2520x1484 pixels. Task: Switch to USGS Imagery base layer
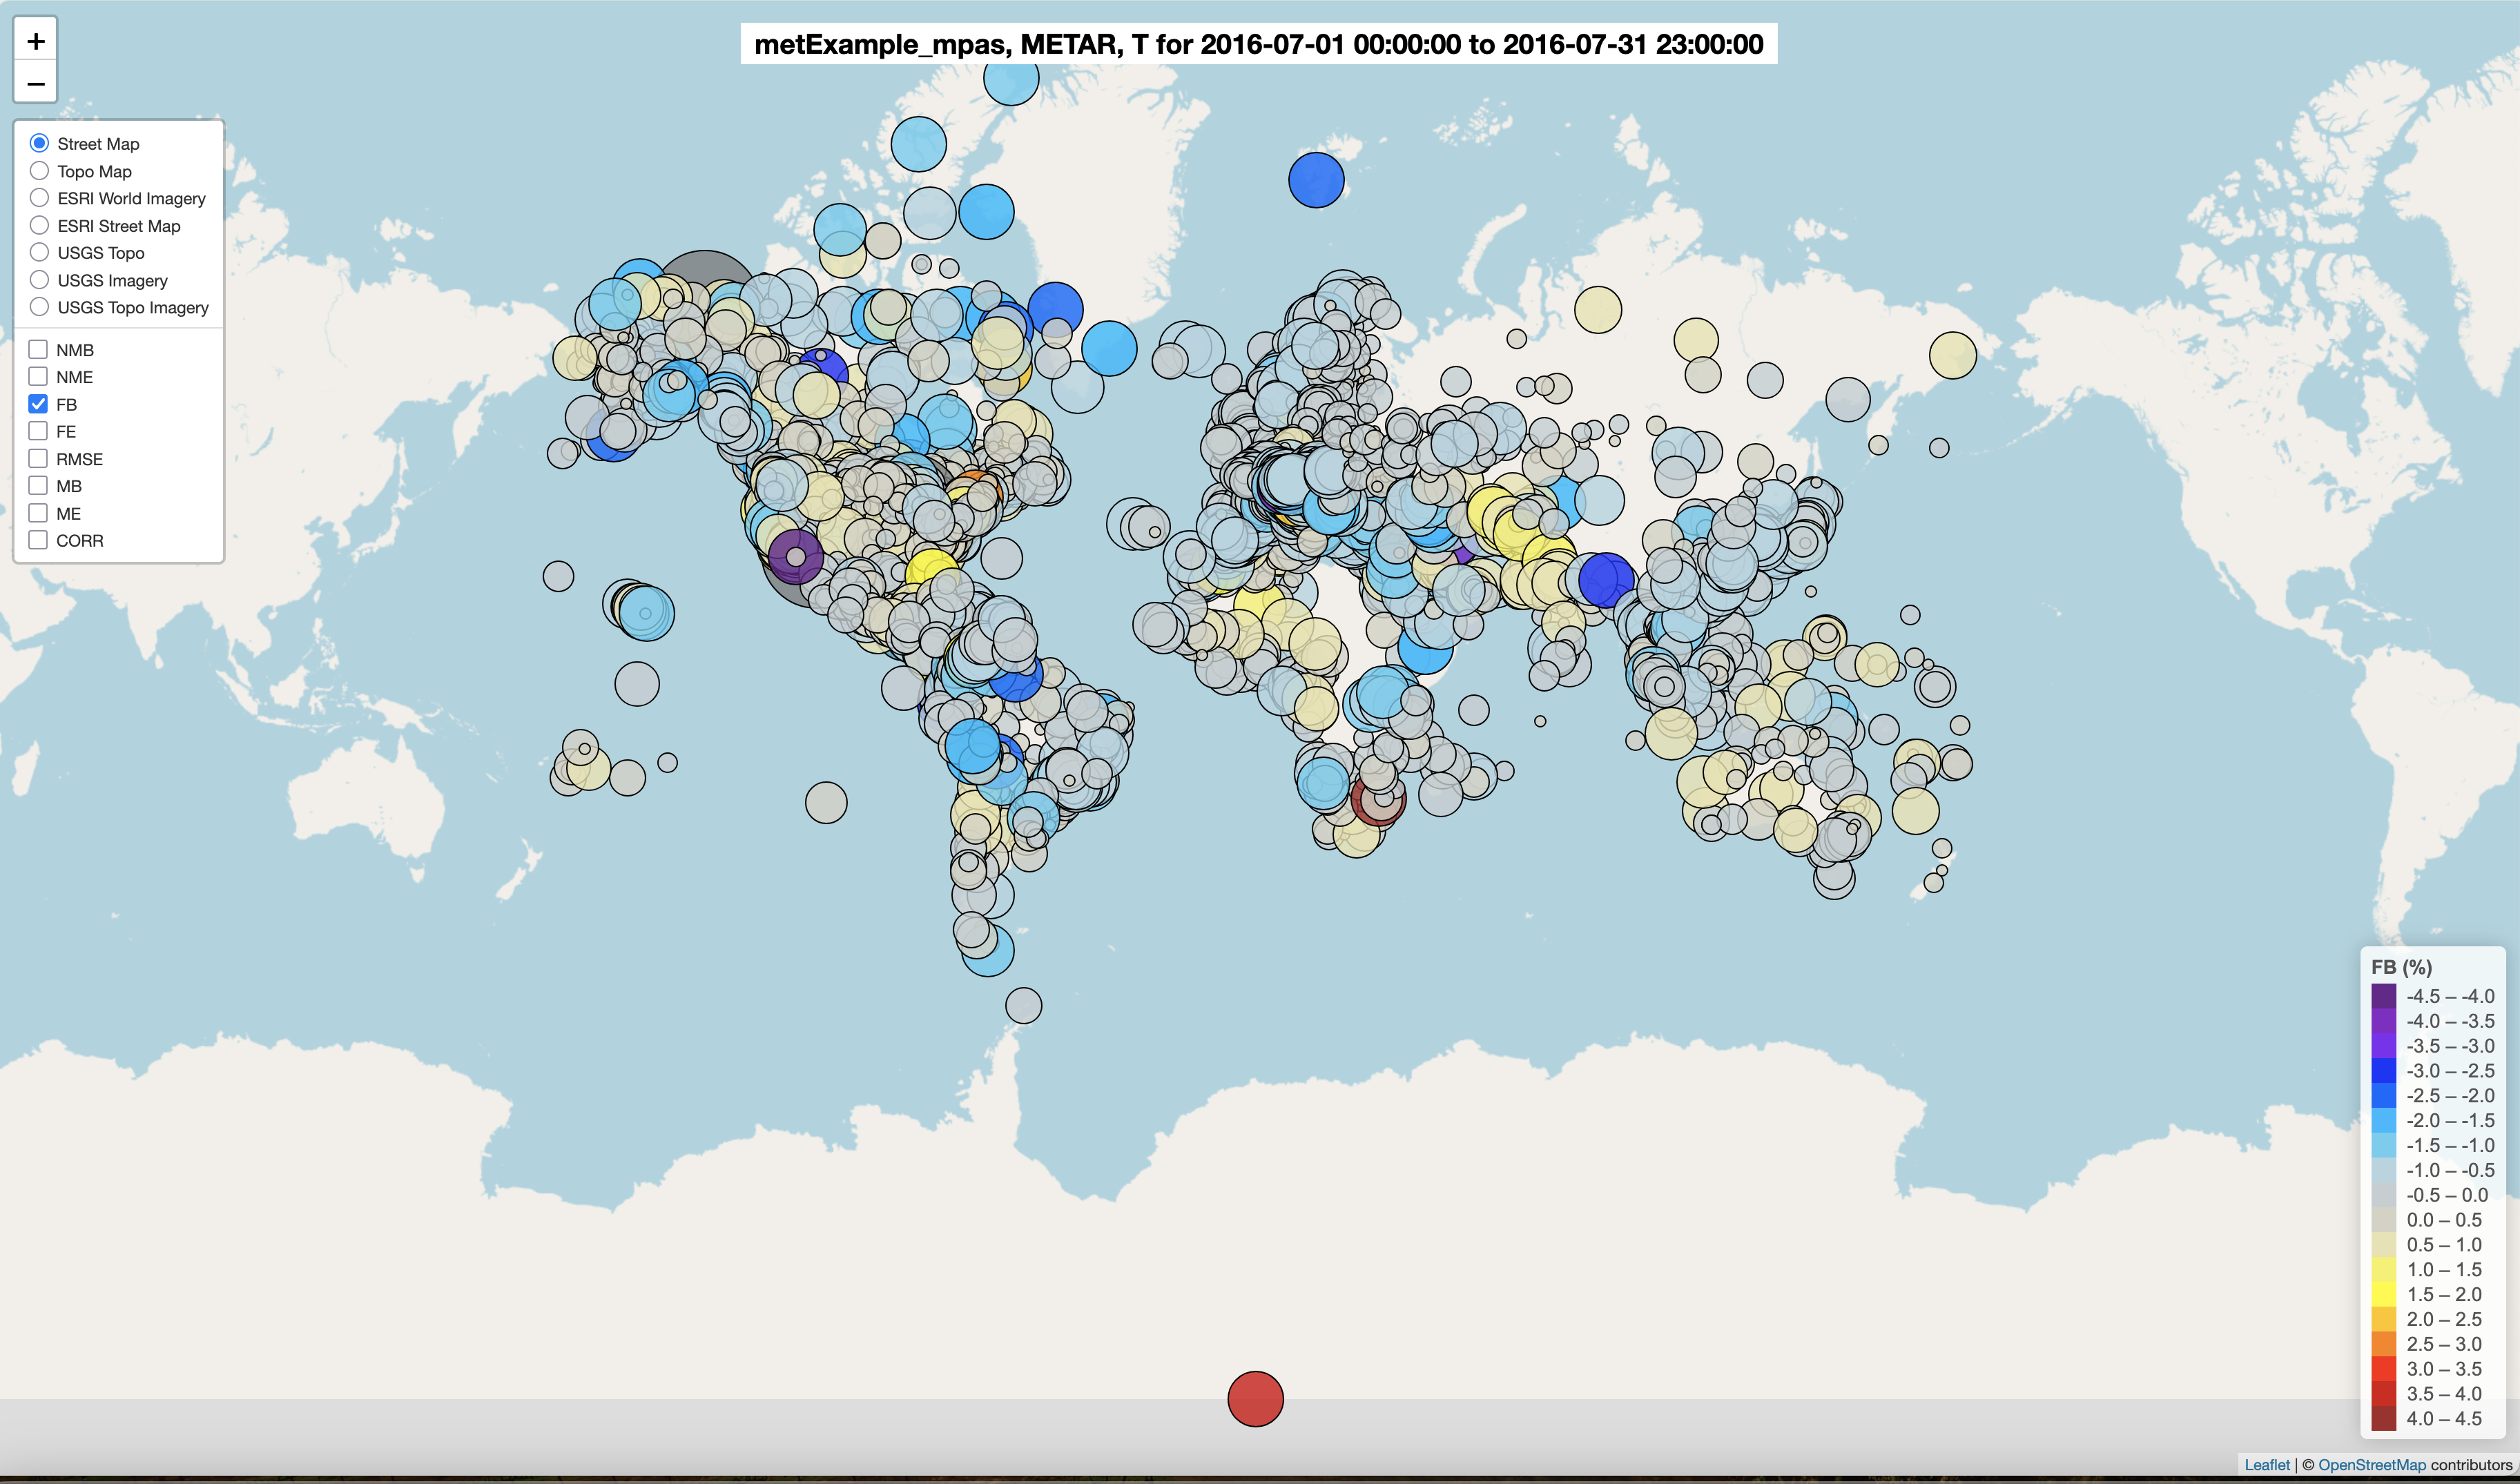point(39,280)
